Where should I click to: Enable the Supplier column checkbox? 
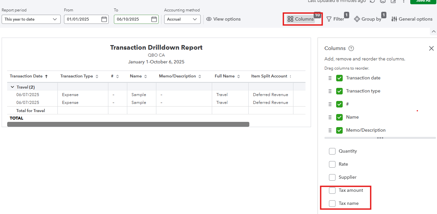coord(332,177)
